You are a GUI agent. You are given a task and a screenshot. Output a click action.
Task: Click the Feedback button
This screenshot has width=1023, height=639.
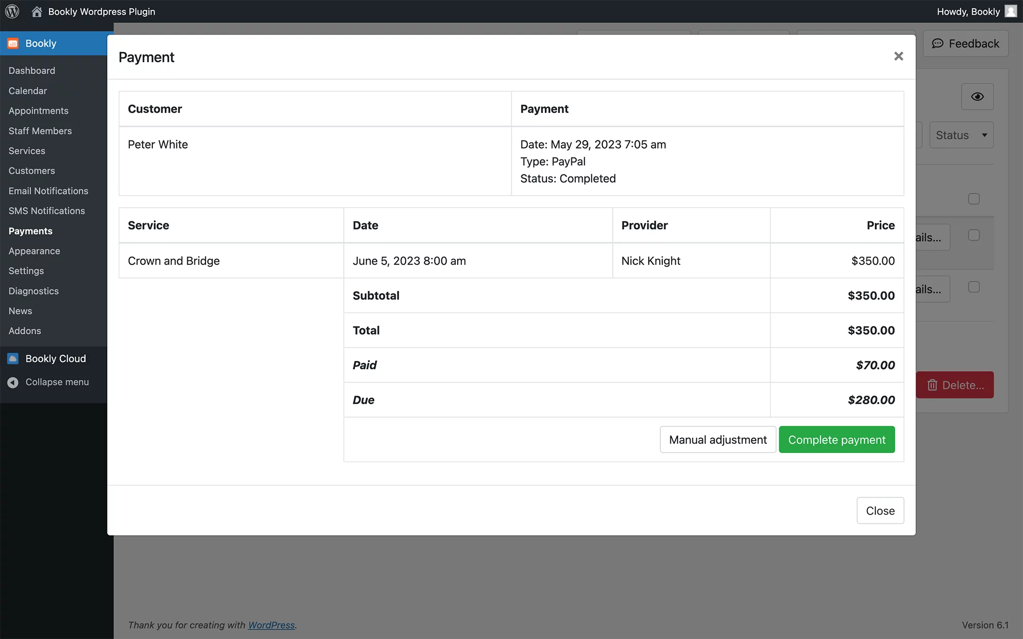click(966, 43)
